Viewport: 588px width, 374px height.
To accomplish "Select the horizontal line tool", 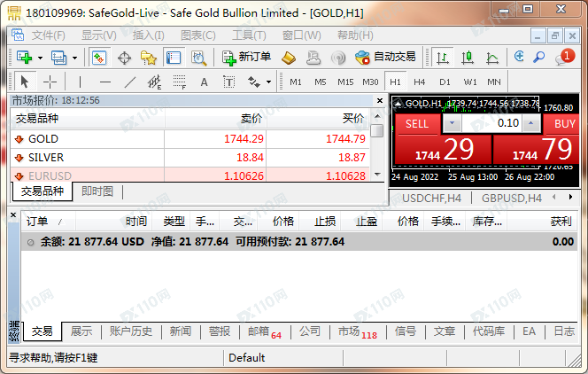I will [105, 82].
